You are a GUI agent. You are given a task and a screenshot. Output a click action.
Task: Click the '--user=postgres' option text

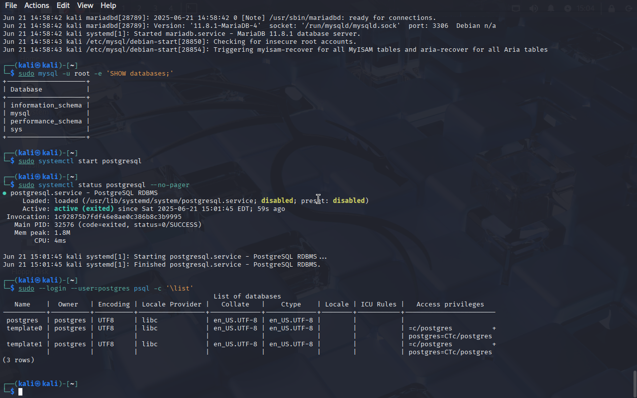point(100,289)
